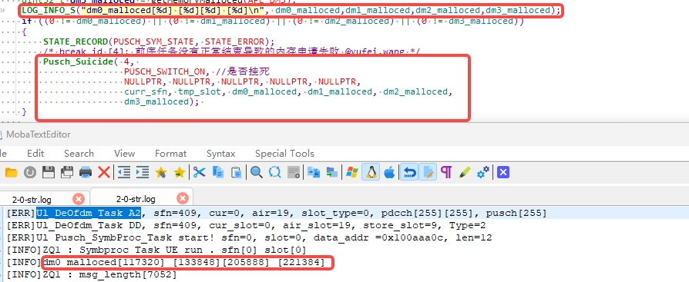This screenshot has width=689, height=282.
Task: Toggle word wrap with the blue arrow icon
Action: (409, 173)
